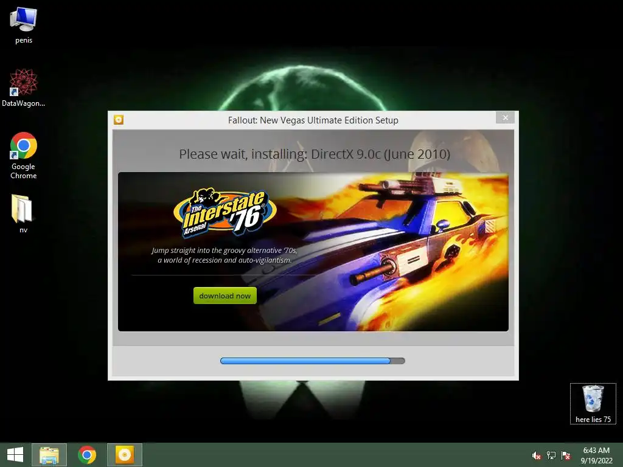Open the clock showing 6:43 AM
623x467 pixels.
(x=596, y=455)
